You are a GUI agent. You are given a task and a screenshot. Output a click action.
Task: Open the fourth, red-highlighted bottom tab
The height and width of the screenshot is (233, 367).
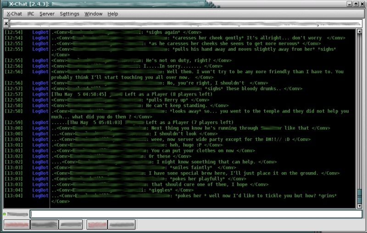click(x=97, y=225)
